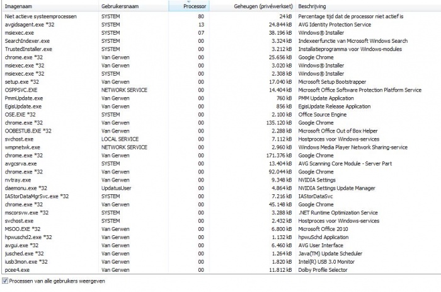Click '.NET Runtime Optimization Service' description
Viewport: 441px width, 292px height.
coord(338,213)
